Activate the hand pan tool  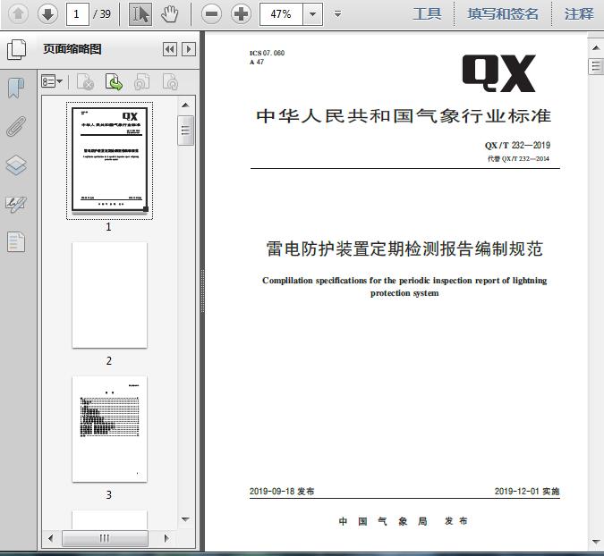[x=169, y=14]
